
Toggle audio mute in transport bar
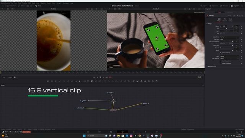pyautogui.click(x=15, y=77)
